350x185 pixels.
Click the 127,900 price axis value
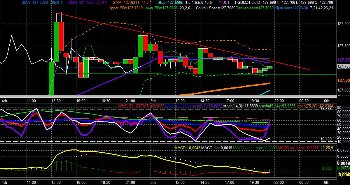pos(343,24)
